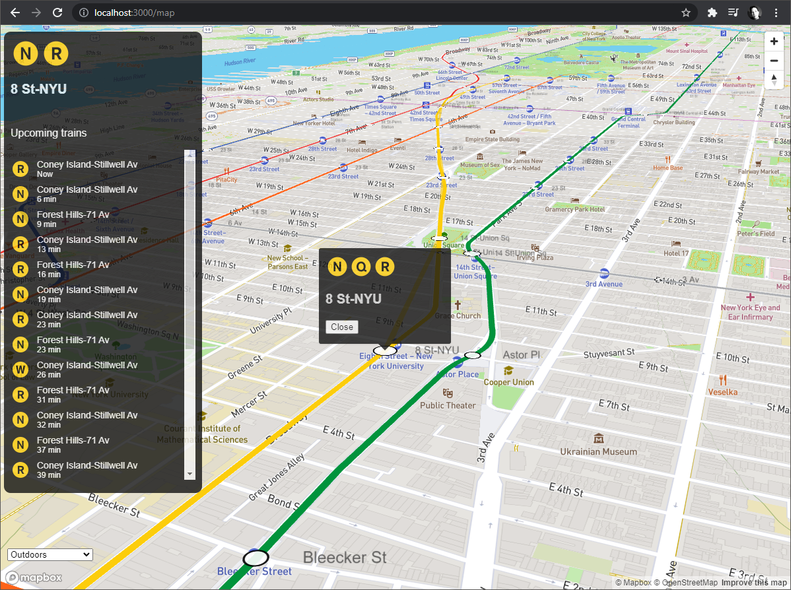Select the N train arriving in 37 min

tap(97, 445)
